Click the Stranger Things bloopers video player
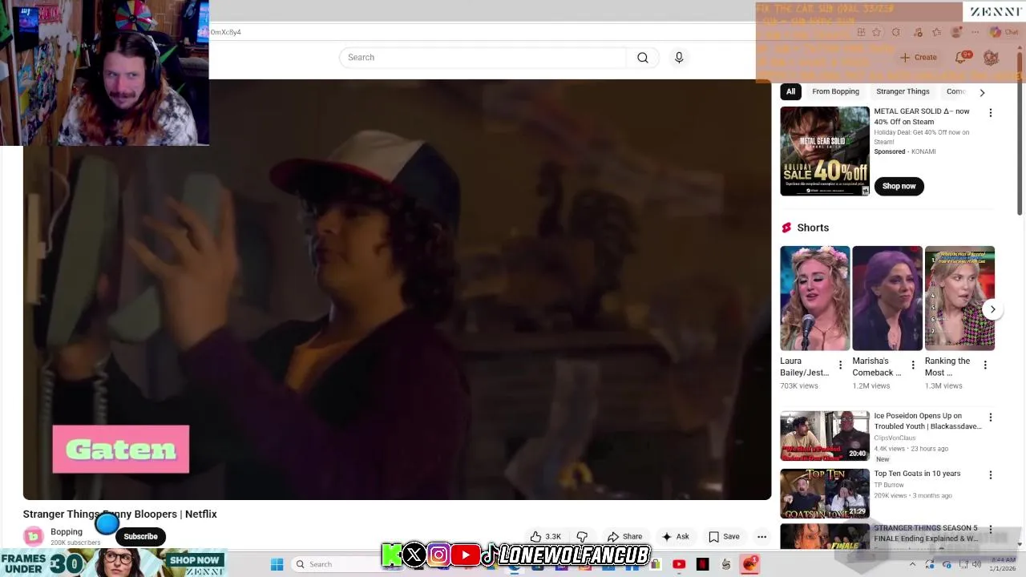 pos(397,290)
